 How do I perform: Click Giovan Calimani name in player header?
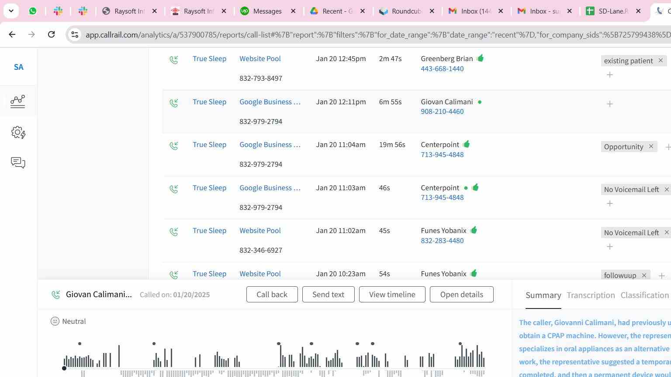[x=99, y=295]
